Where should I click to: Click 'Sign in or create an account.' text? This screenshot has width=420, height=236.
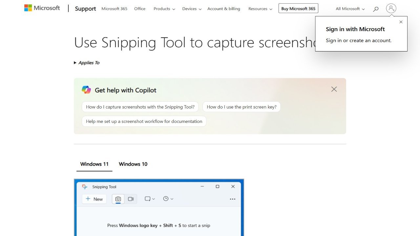click(x=359, y=40)
